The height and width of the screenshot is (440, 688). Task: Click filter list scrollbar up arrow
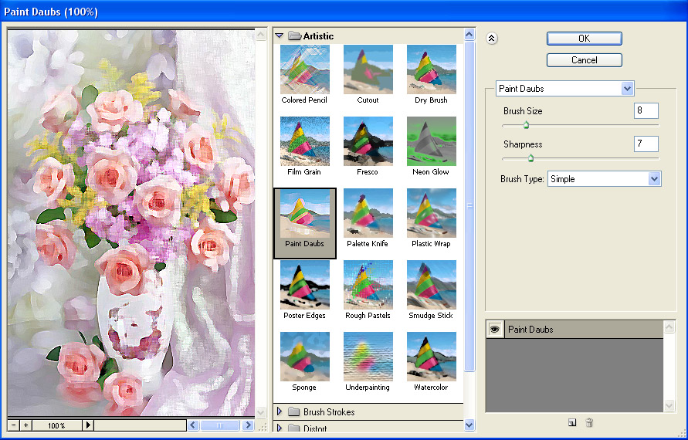pyautogui.click(x=469, y=34)
